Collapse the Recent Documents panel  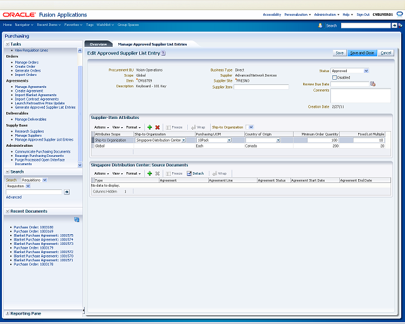coord(8,211)
